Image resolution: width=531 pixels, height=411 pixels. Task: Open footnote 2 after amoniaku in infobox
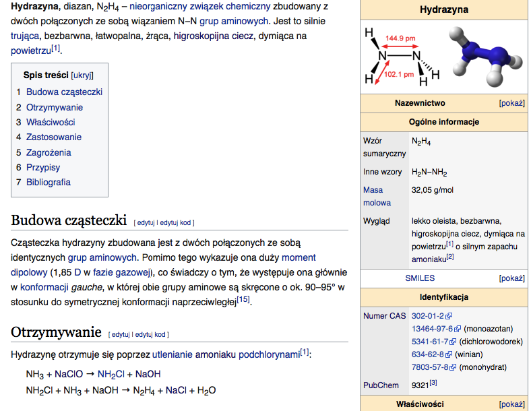pyautogui.click(x=450, y=257)
